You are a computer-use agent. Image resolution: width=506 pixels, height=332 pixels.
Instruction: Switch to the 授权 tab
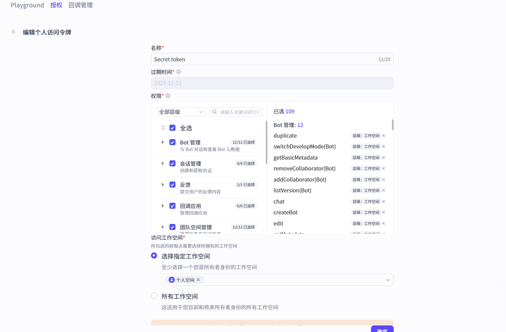pyautogui.click(x=56, y=5)
